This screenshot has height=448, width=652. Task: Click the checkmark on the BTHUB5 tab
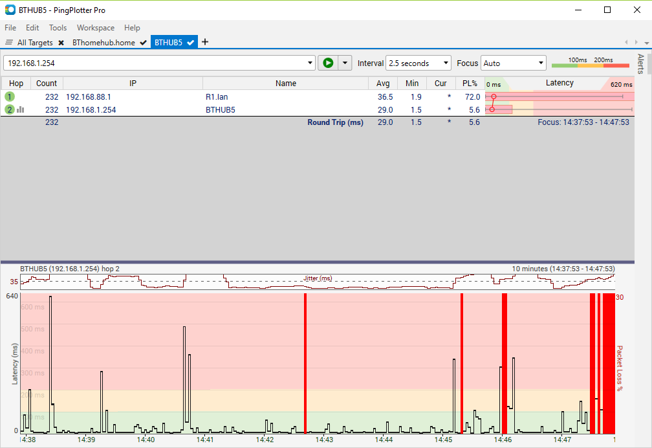point(190,42)
